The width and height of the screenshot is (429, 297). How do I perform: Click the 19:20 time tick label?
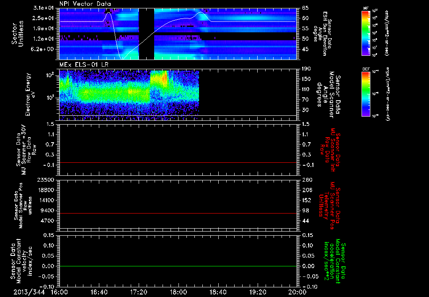point(258,292)
